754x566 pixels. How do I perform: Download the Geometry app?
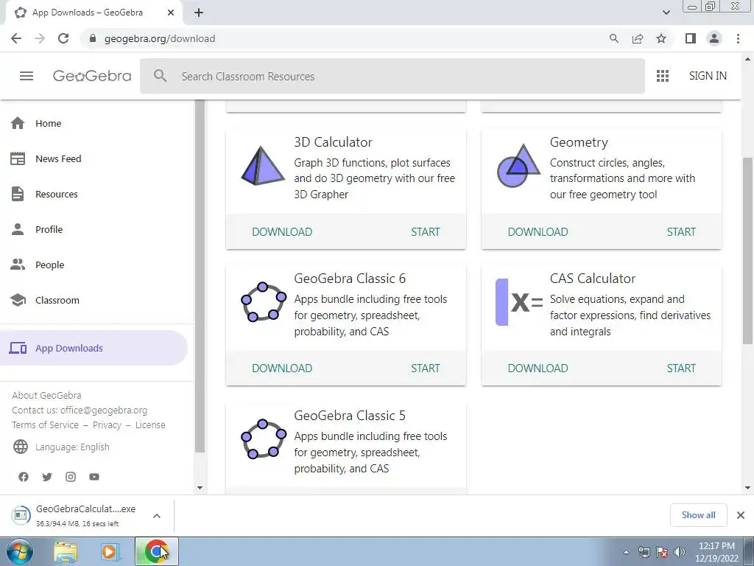[x=538, y=231]
